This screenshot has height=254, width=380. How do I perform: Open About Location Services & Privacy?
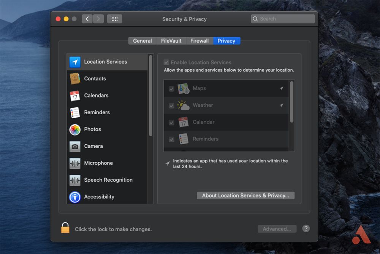tap(245, 195)
